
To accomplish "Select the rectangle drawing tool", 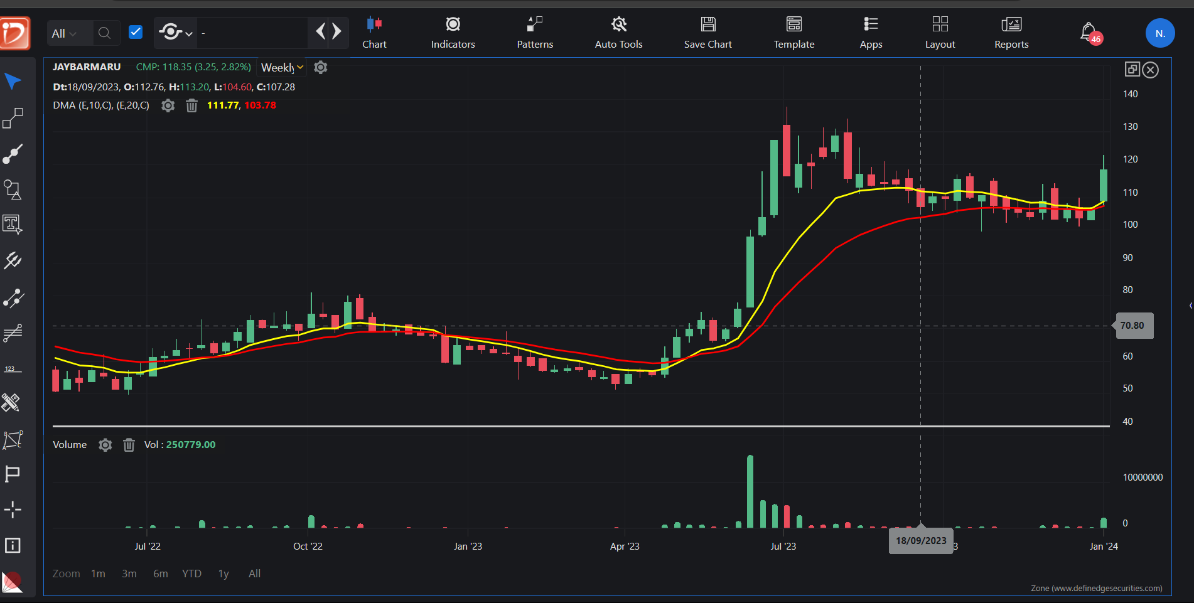I will point(13,118).
